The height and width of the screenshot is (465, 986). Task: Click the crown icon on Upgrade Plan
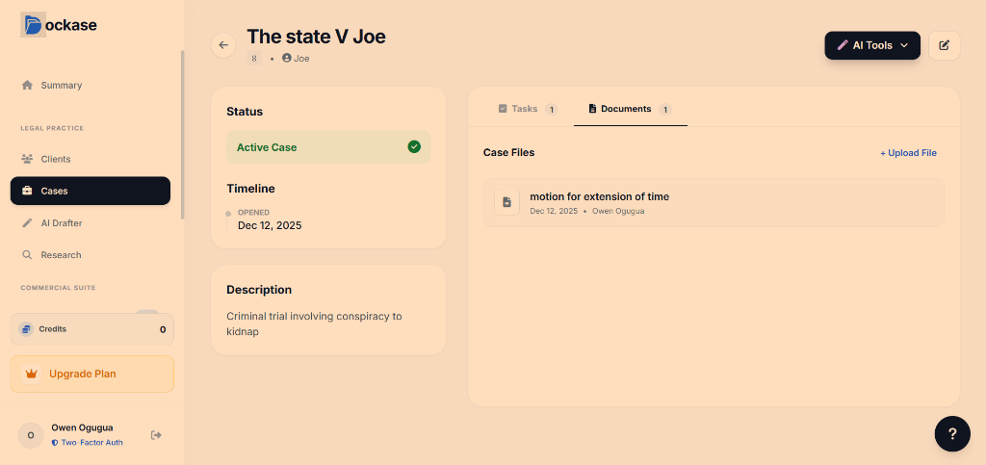pos(31,374)
